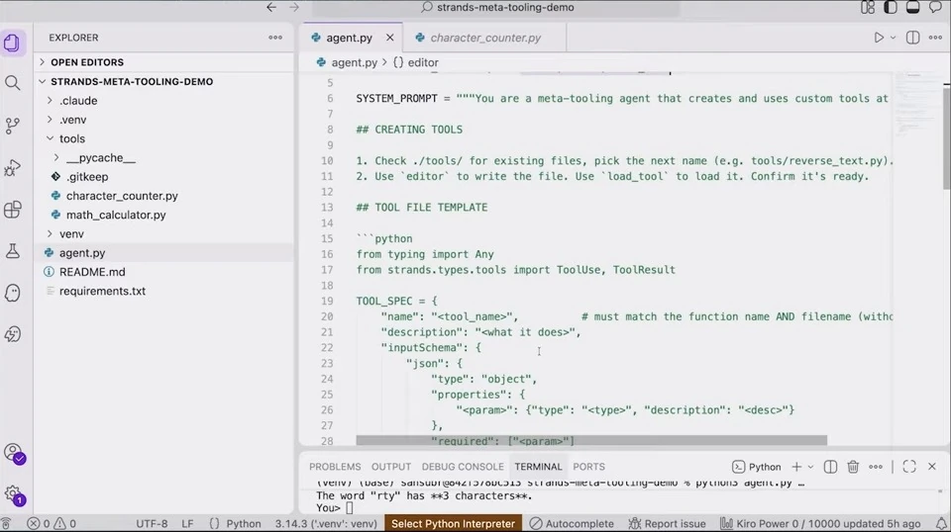Image resolution: width=951 pixels, height=532 pixels.
Task: Open Source Control view
Action: tap(12, 126)
